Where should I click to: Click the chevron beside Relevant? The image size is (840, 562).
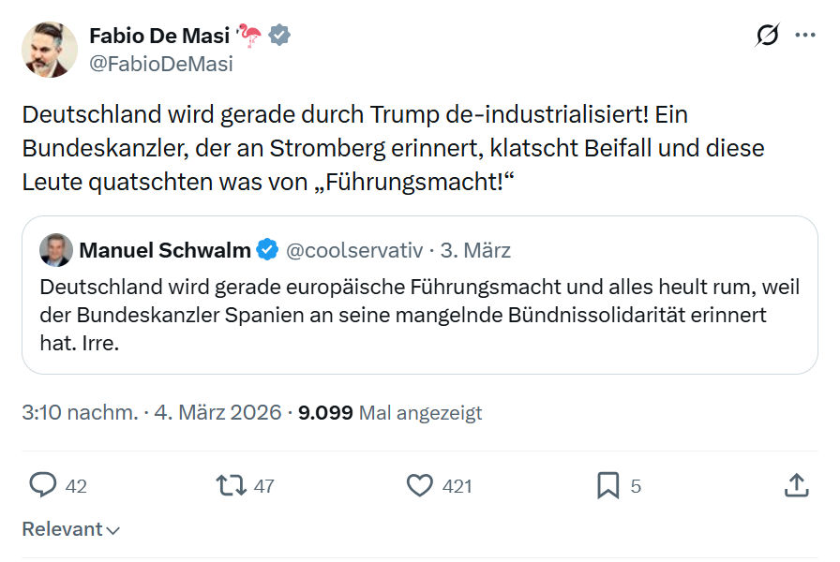point(113,530)
